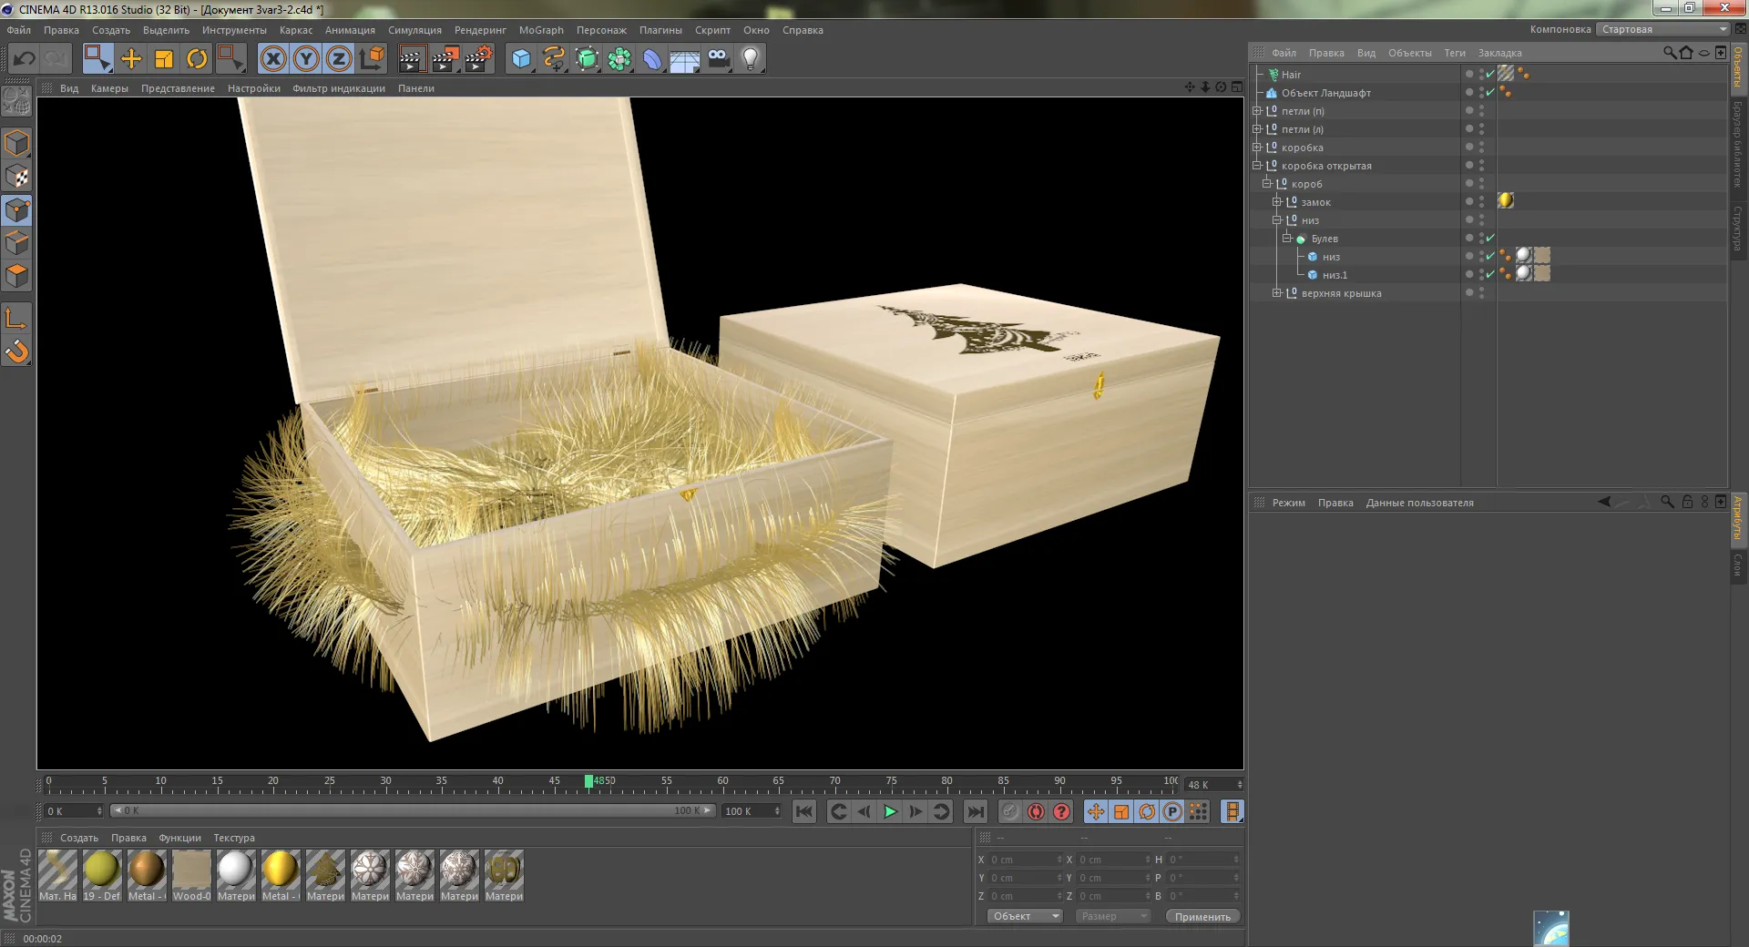Open the MoGraph menu
The width and height of the screenshot is (1749, 947).
click(x=541, y=30)
